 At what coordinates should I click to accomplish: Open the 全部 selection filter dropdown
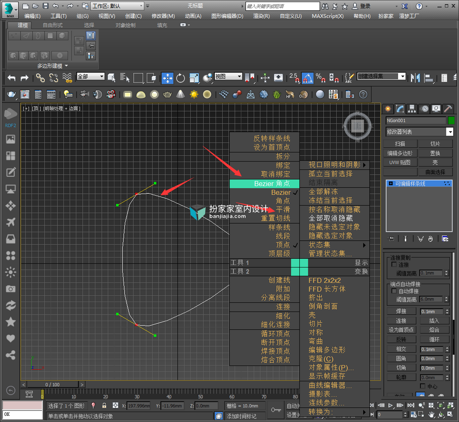tap(90, 77)
